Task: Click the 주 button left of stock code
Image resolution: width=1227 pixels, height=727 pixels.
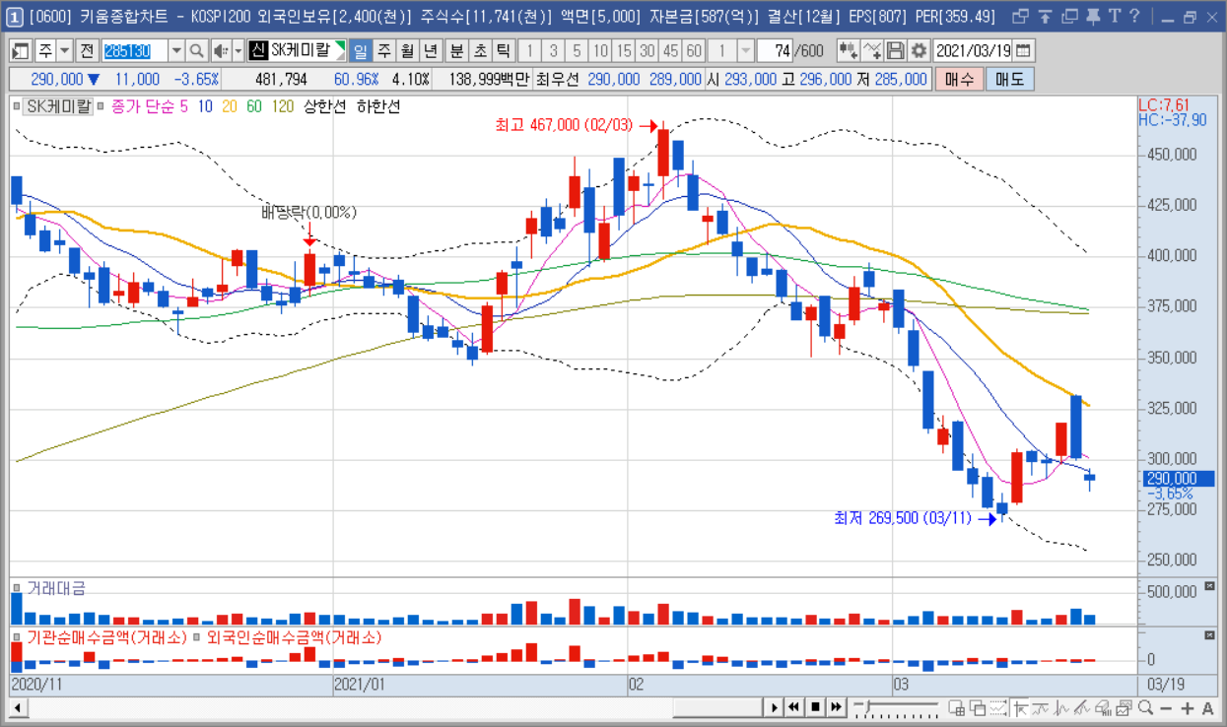Action: (45, 51)
